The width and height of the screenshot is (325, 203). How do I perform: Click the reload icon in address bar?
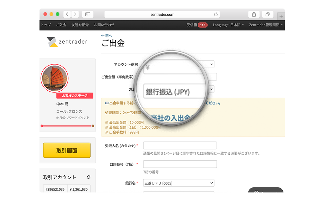(x=216, y=14)
